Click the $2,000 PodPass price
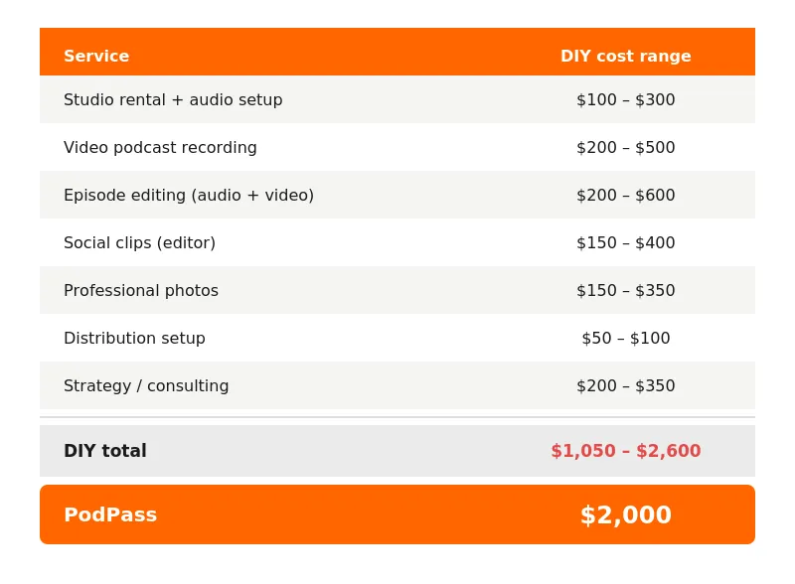The height and width of the screenshot is (584, 795). coord(625,514)
